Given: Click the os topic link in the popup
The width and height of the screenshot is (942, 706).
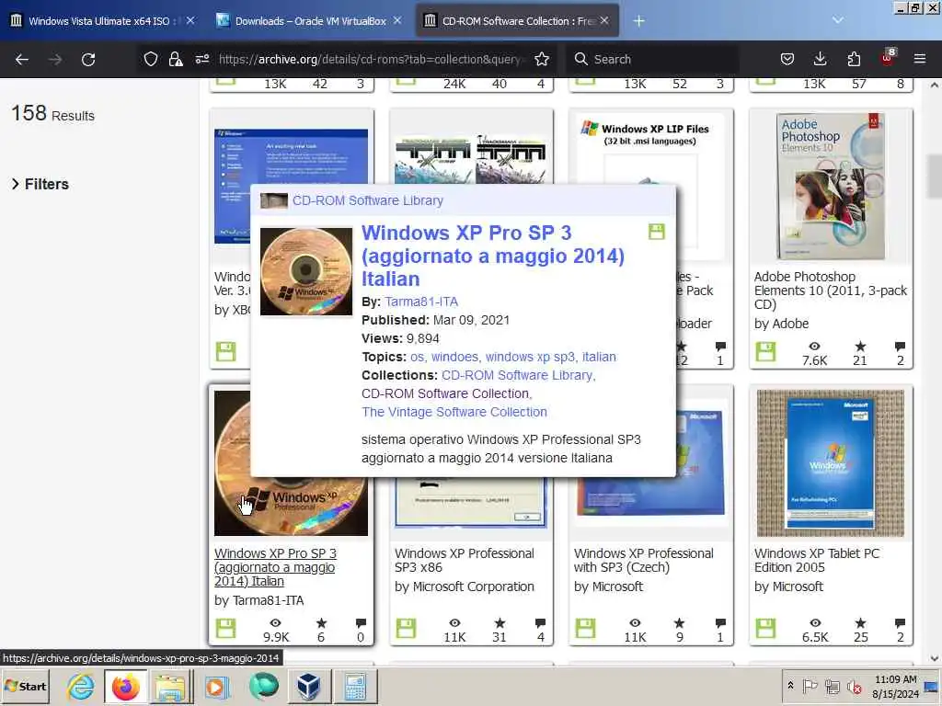Looking at the screenshot, I should pyautogui.click(x=417, y=357).
